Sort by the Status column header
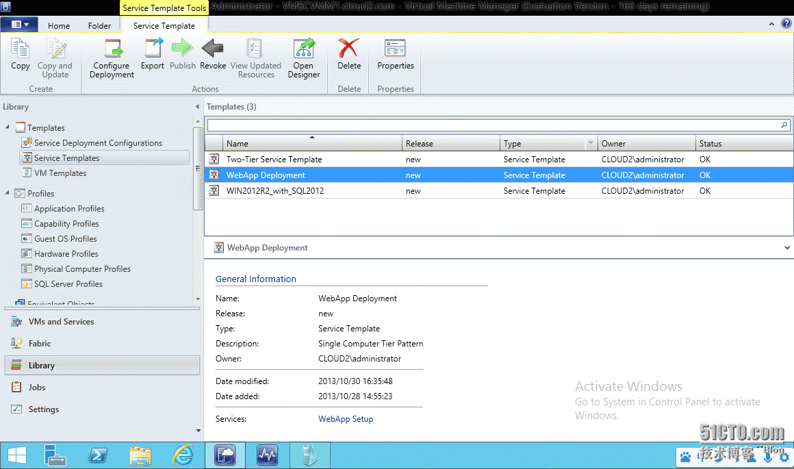 [x=745, y=143]
